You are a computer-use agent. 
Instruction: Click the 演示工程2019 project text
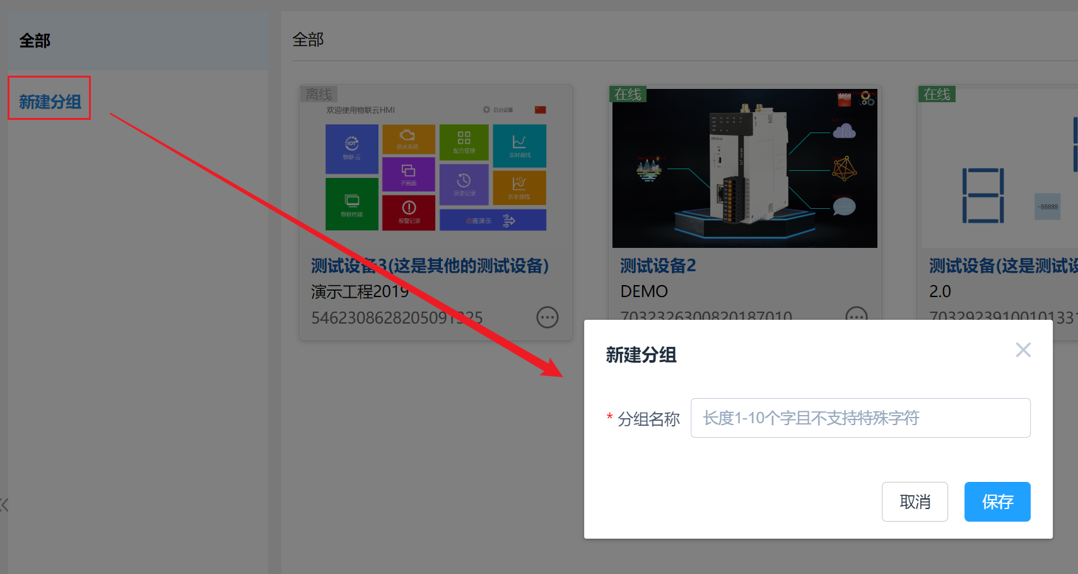(360, 291)
